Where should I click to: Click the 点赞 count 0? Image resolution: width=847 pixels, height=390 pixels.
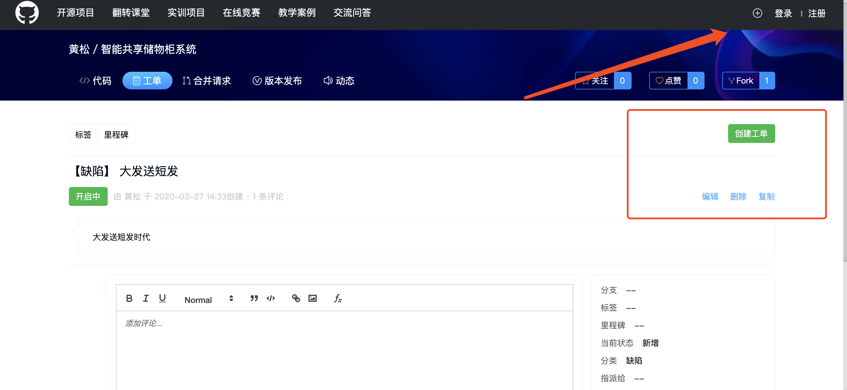tap(695, 81)
